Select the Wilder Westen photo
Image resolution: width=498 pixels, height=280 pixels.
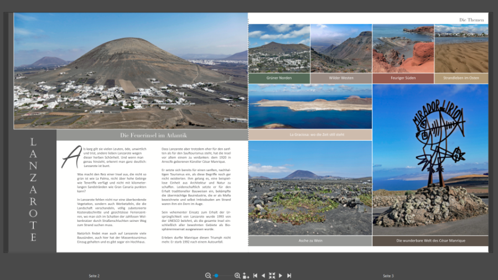click(x=341, y=49)
